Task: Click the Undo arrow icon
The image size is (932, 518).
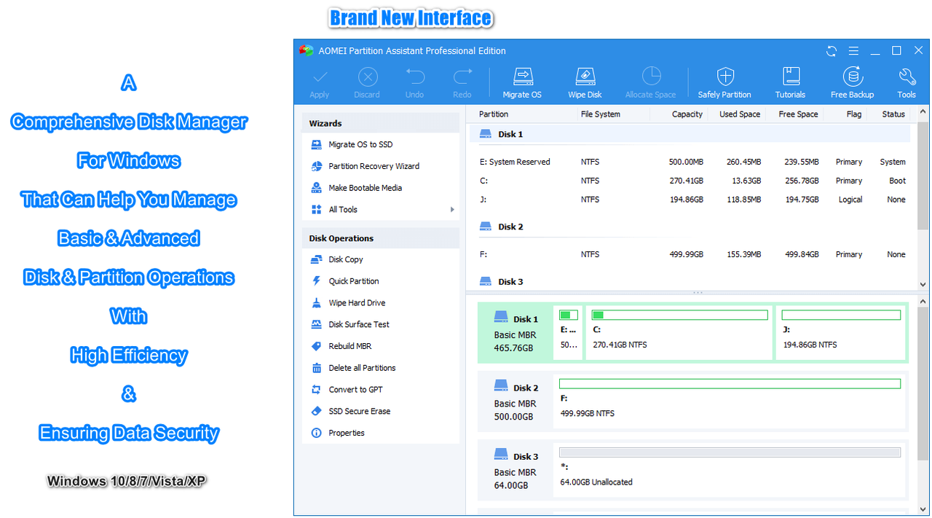Action: point(415,76)
